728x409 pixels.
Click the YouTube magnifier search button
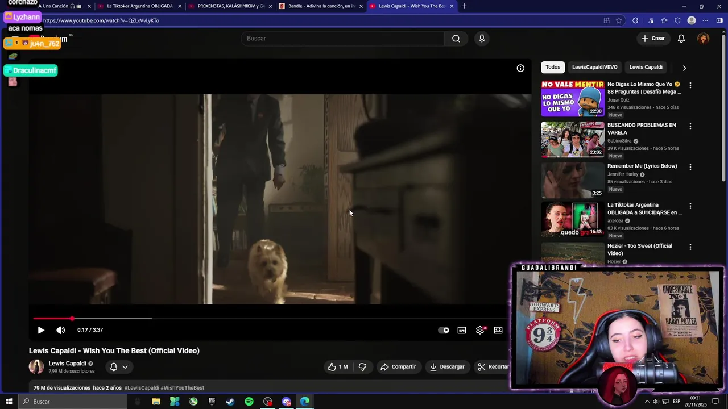pyautogui.click(x=456, y=39)
